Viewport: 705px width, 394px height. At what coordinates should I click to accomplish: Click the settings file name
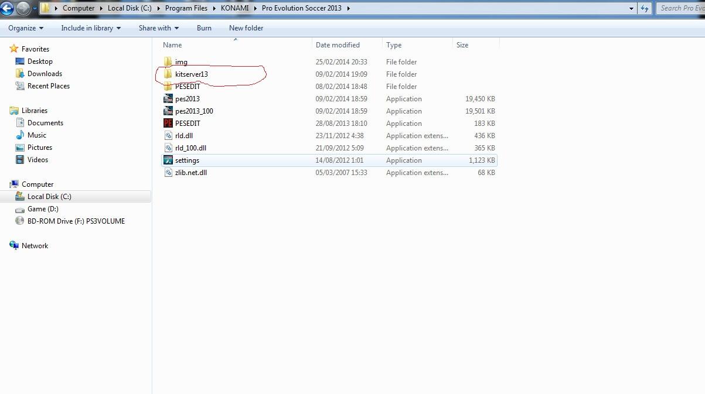coord(187,160)
